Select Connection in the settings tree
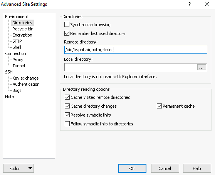The height and width of the screenshot is (175, 215). coord(15,53)
